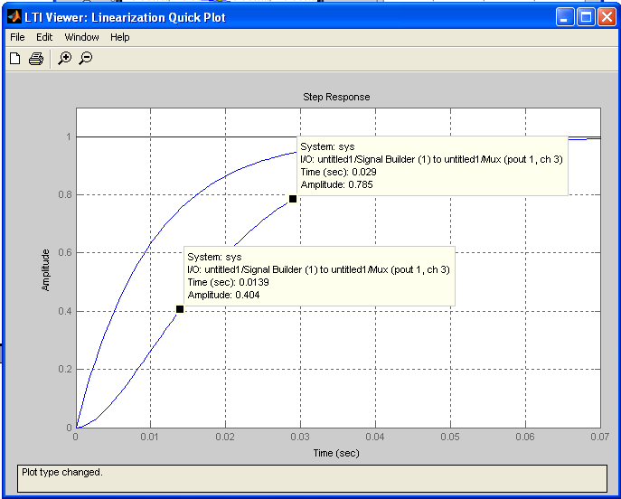The width and height of the screenshot is (621, 499).
Task: Open the Window menu
Action: tap(81, 37)
